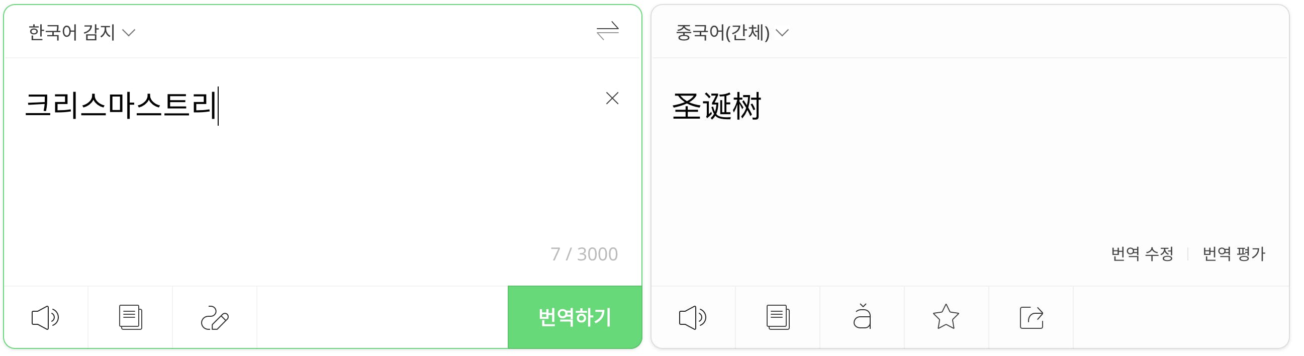Share the translation result
This screenshot has width=1304, height=356.
pos(1031,318)
